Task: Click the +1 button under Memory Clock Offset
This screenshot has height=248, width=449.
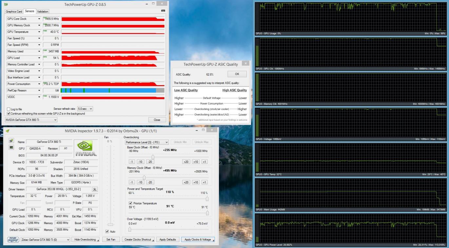Action: (205, 182)
